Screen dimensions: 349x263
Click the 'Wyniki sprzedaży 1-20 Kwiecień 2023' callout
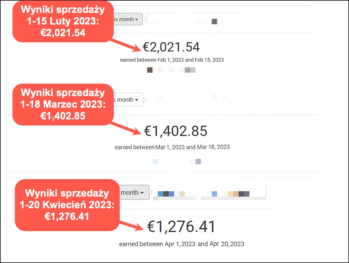67,205
